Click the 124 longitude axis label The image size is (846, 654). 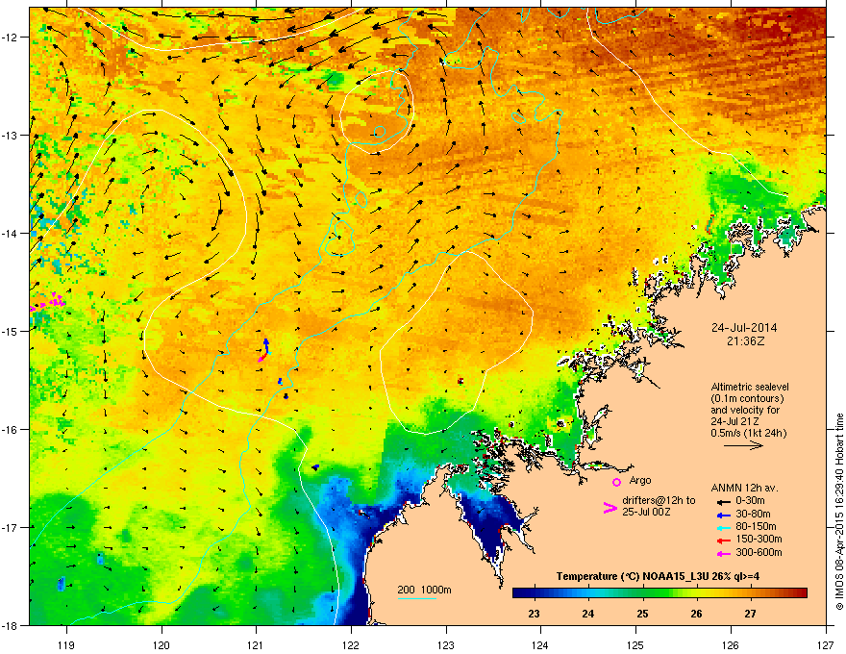point(540,644)
